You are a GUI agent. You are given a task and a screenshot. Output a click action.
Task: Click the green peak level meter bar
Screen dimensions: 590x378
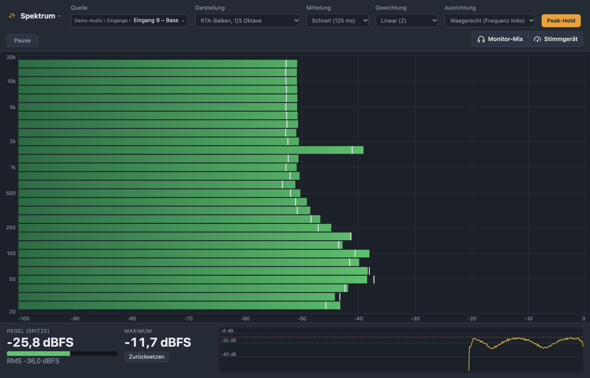click(x=62, y=354)
